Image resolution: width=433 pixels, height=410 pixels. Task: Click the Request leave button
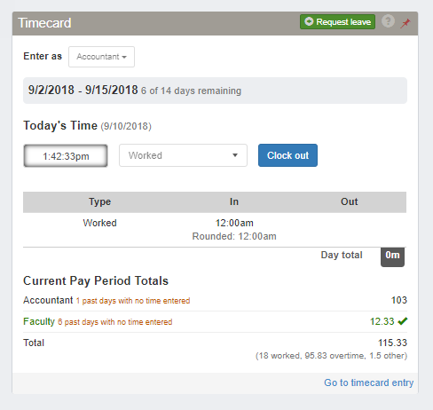(x=337, y=22)
